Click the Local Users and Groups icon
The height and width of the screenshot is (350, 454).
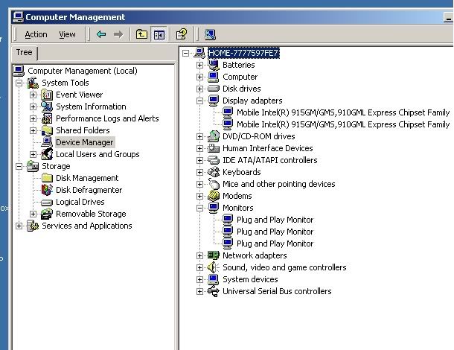coord(47,154)
